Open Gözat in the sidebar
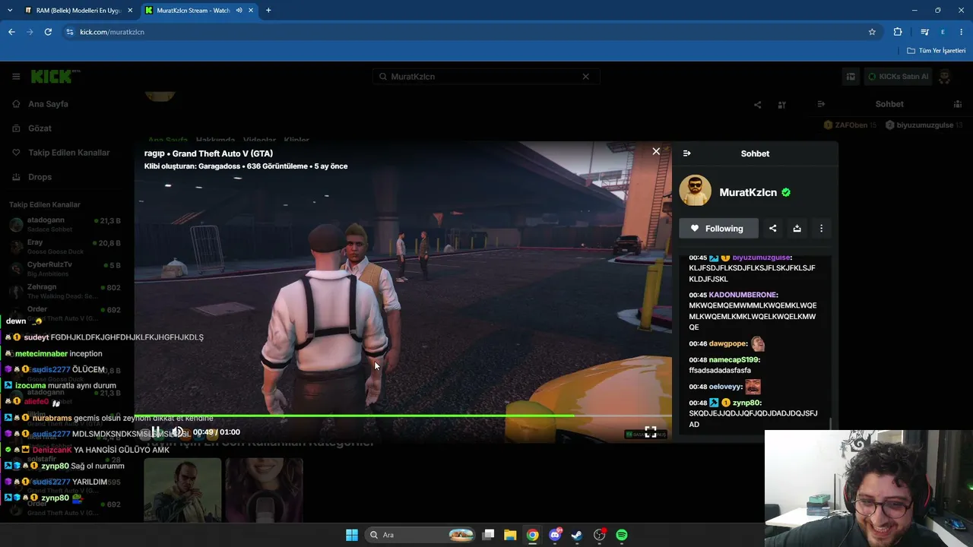 [40, 128]
